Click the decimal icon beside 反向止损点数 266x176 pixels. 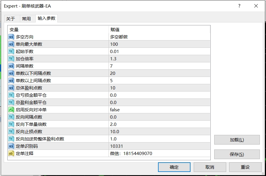(x=11, y=132)
